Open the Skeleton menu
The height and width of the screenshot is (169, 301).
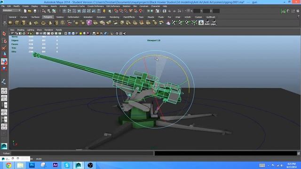(x=127, y=6)
